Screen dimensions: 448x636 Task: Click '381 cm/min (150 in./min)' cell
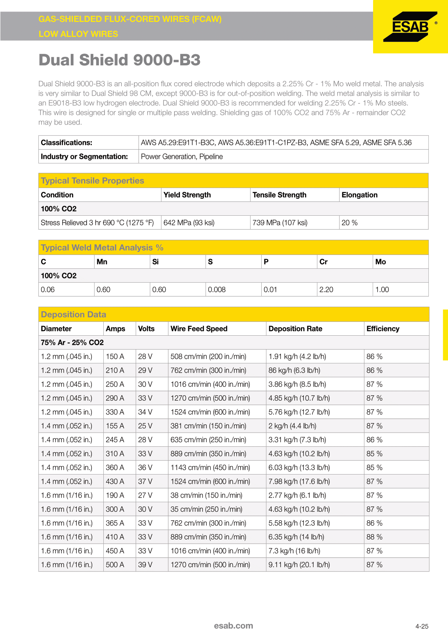(217, 426)
